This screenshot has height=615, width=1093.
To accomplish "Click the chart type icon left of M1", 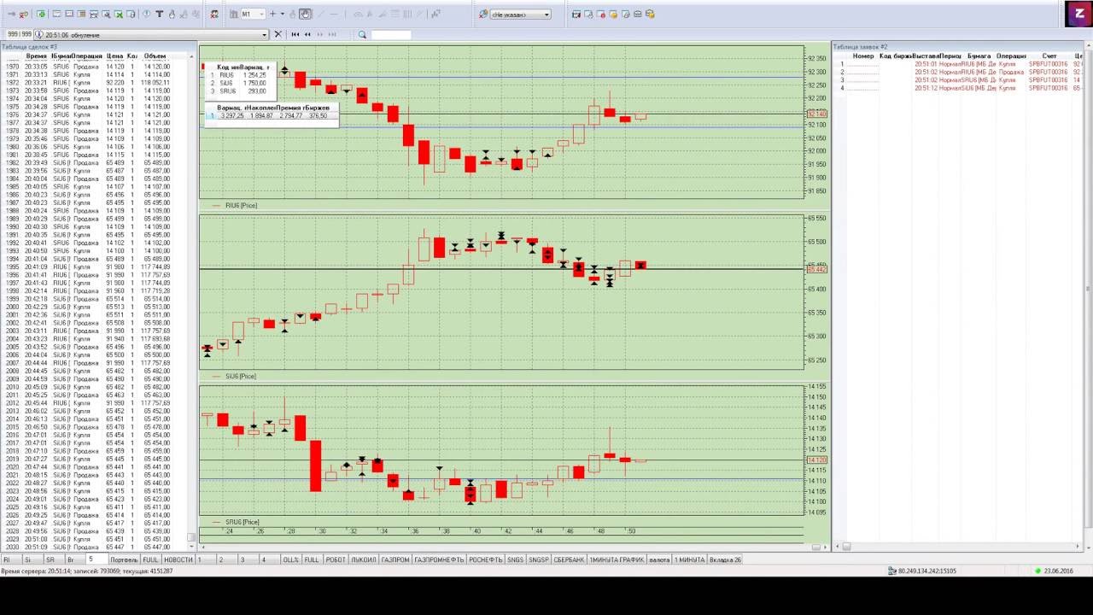I will click(233, 15).
